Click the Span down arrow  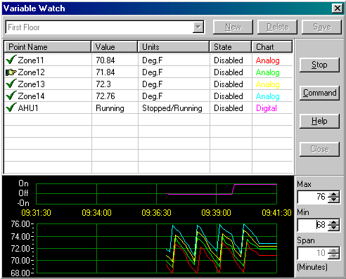tap(333, 256)
